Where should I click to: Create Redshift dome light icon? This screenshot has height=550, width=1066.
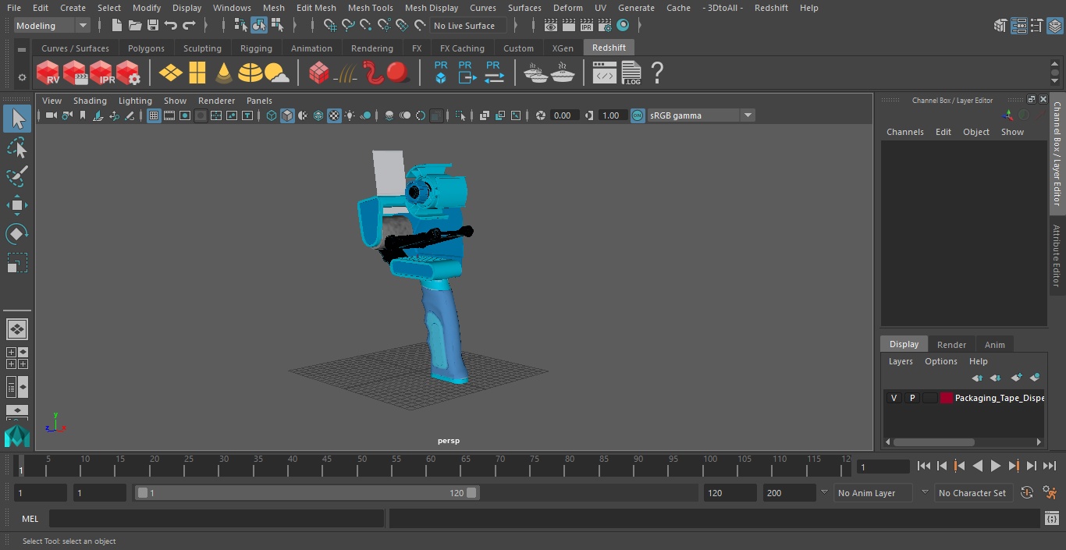coord(251,73)
